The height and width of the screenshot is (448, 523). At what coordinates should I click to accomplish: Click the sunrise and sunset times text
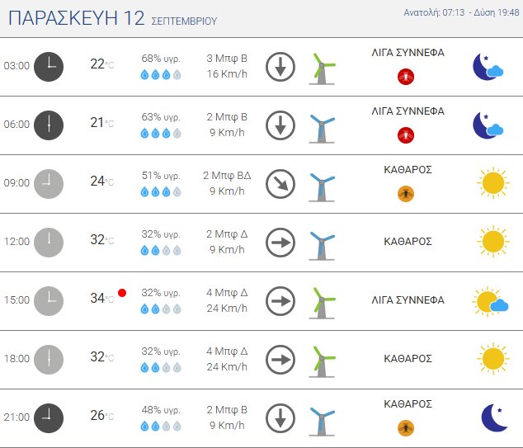coord(461,13)
